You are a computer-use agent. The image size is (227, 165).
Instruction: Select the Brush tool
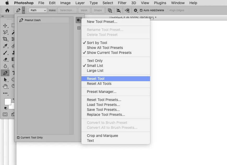point(5,53)
